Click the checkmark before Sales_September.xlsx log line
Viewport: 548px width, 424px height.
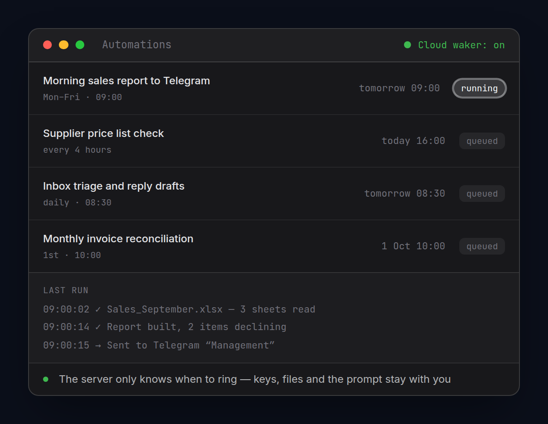(x=98, y=309)
